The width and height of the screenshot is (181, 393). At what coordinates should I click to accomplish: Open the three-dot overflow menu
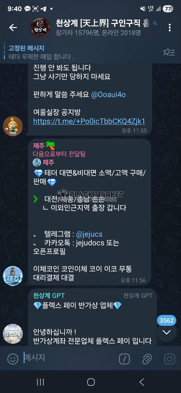click(x=170, y=28)
